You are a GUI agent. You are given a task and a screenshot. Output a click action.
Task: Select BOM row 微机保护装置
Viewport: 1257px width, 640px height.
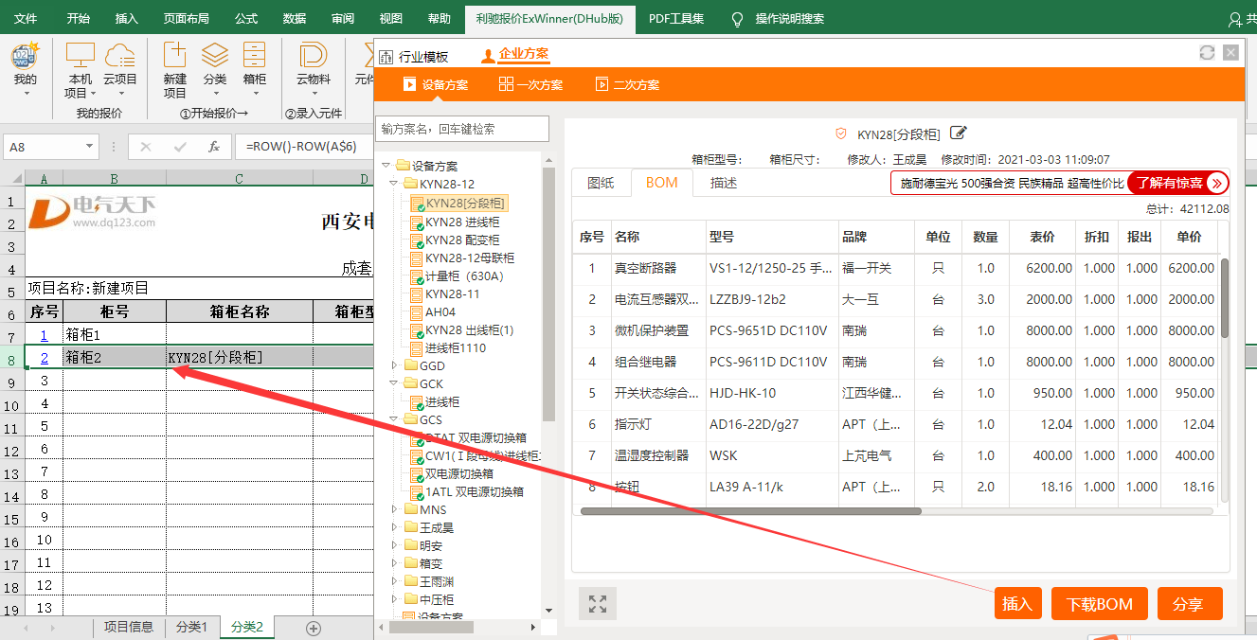click(895, 330)
